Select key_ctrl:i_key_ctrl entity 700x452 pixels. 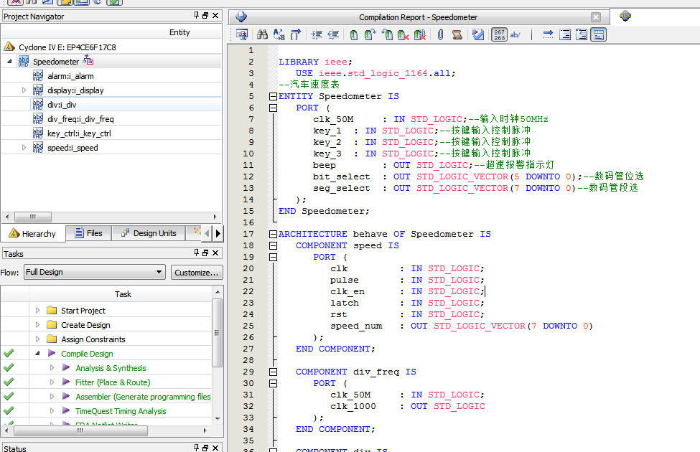point(79,133)
